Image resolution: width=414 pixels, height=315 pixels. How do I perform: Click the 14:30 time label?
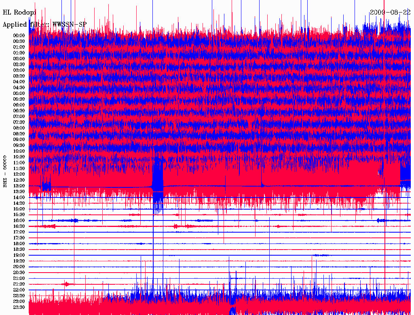click(x=19, y=203)
